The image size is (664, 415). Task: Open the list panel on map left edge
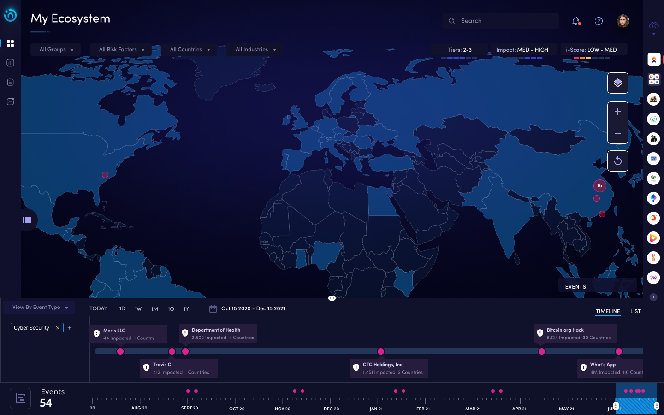(x=27, y=220)
